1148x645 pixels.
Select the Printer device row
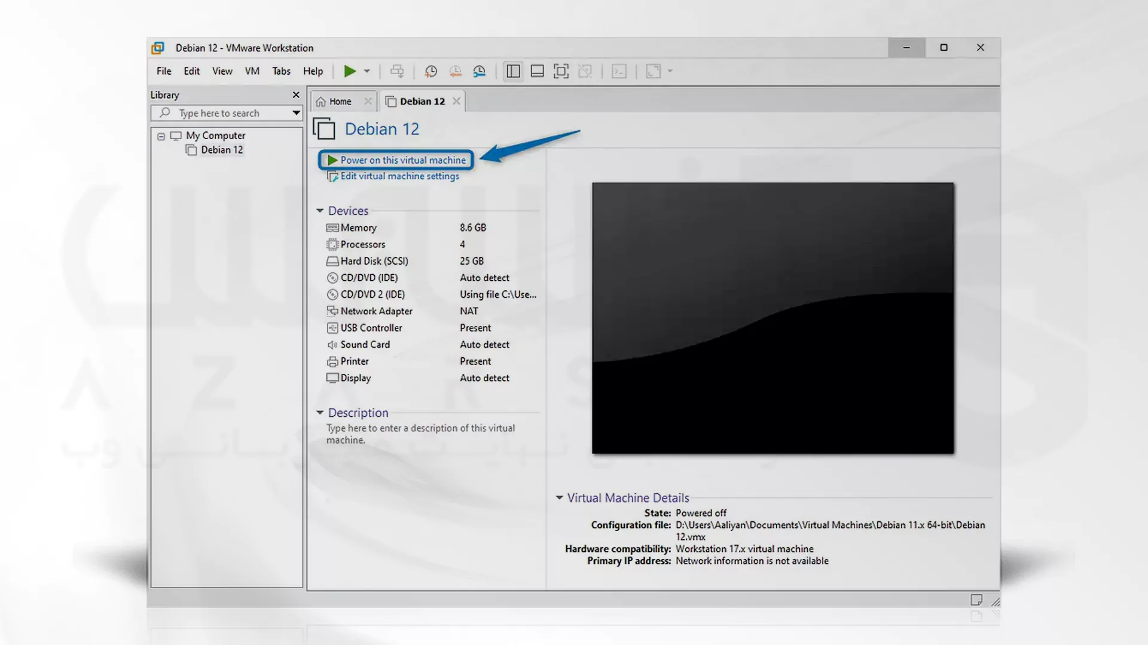[432, 361]
